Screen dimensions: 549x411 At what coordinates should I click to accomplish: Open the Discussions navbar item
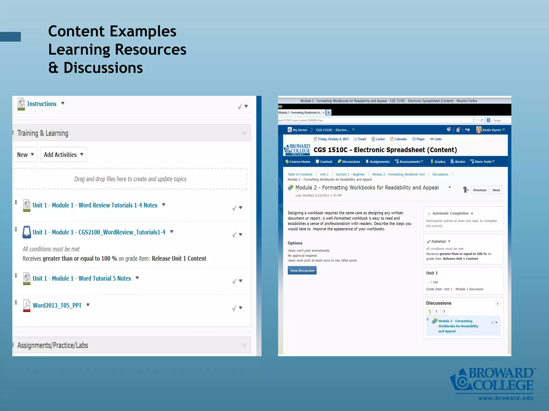coord(349,162)
